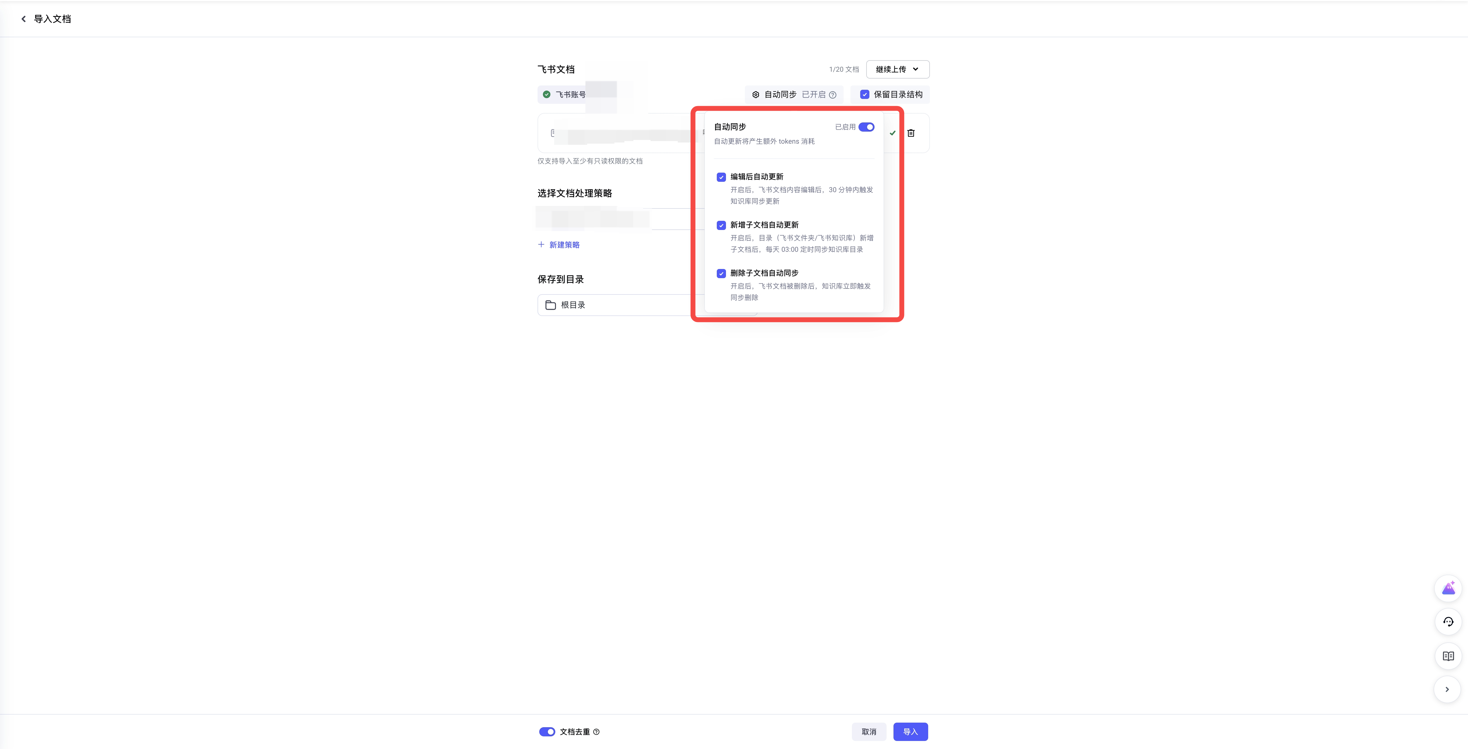Click the document file icon in the list row
The width and height of the screenshot is (1468, 749).
click(x=552, y=133)
